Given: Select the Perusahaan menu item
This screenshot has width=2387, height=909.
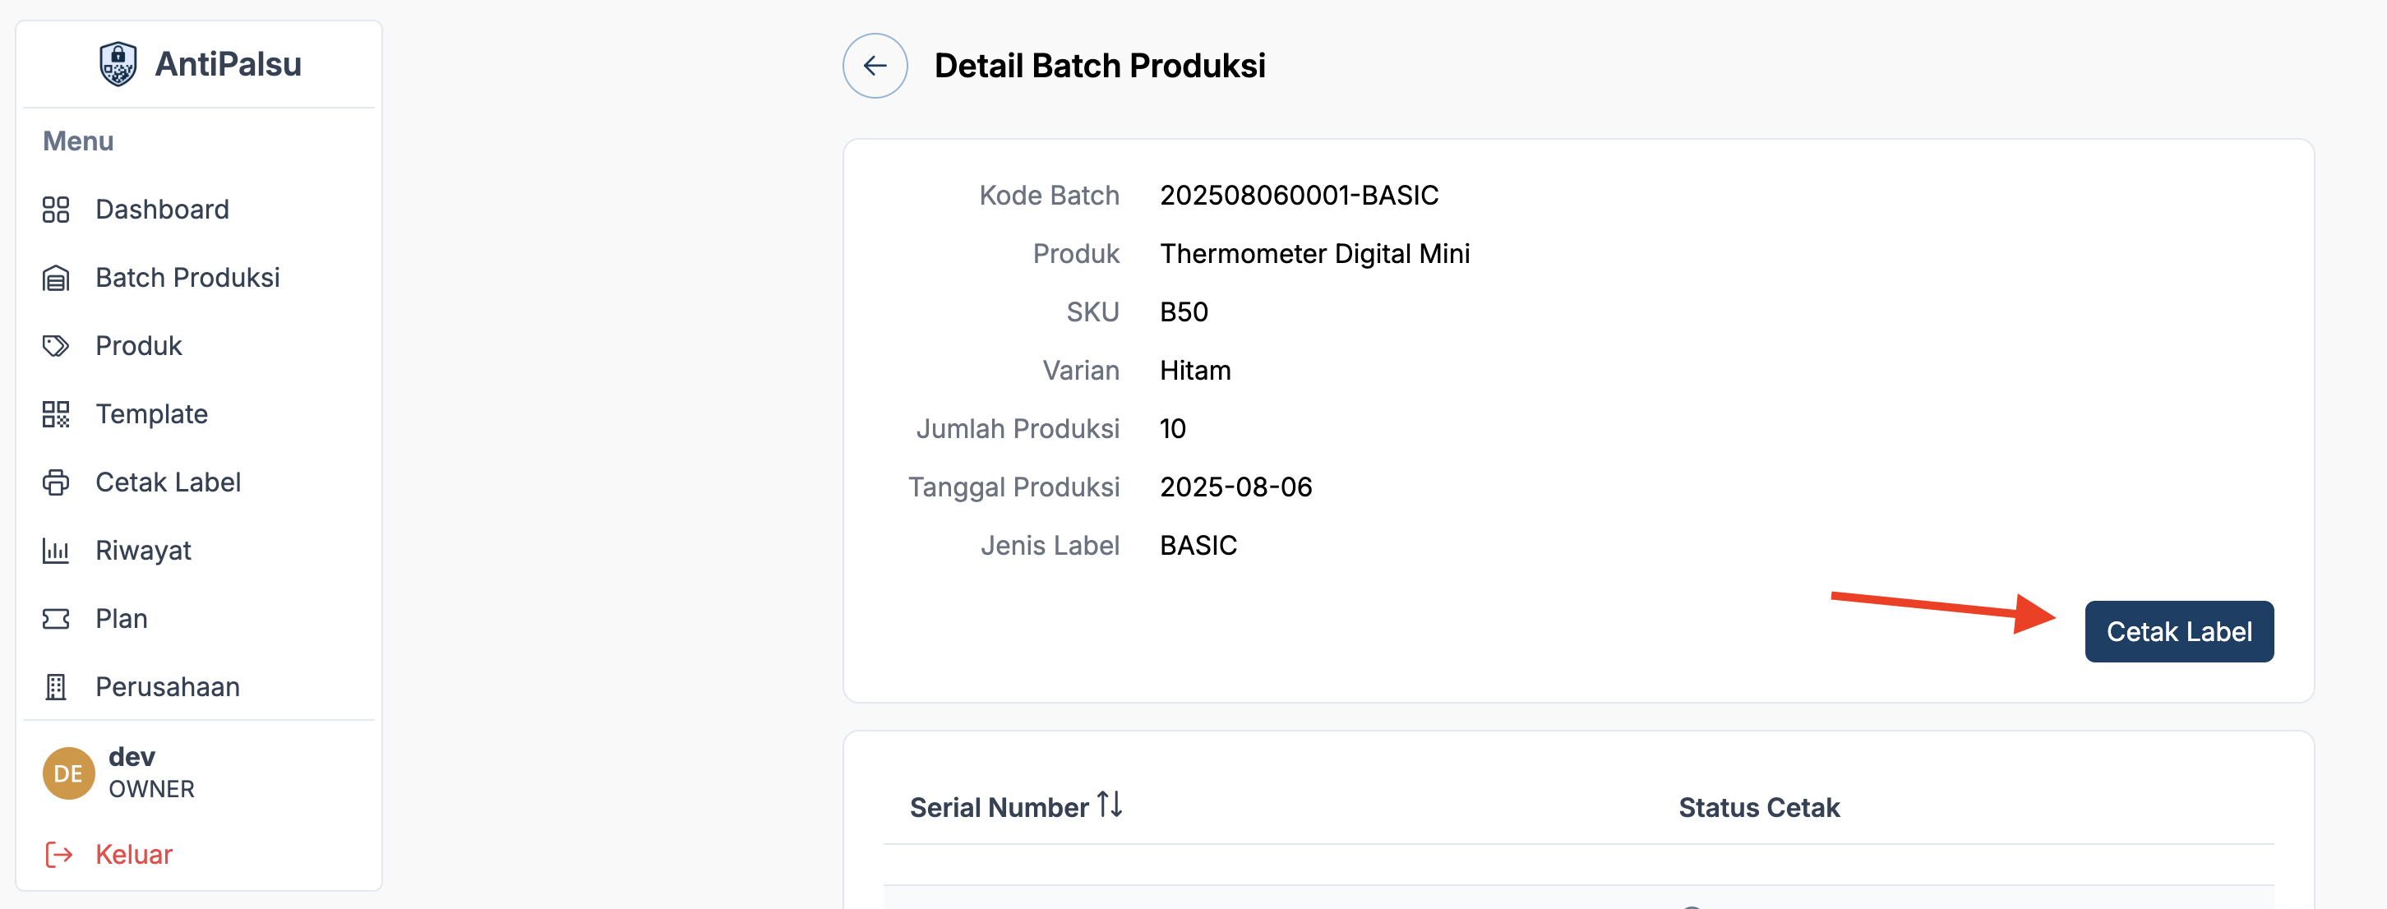Looking at the screenshot, I should click(x=167, y=686).
